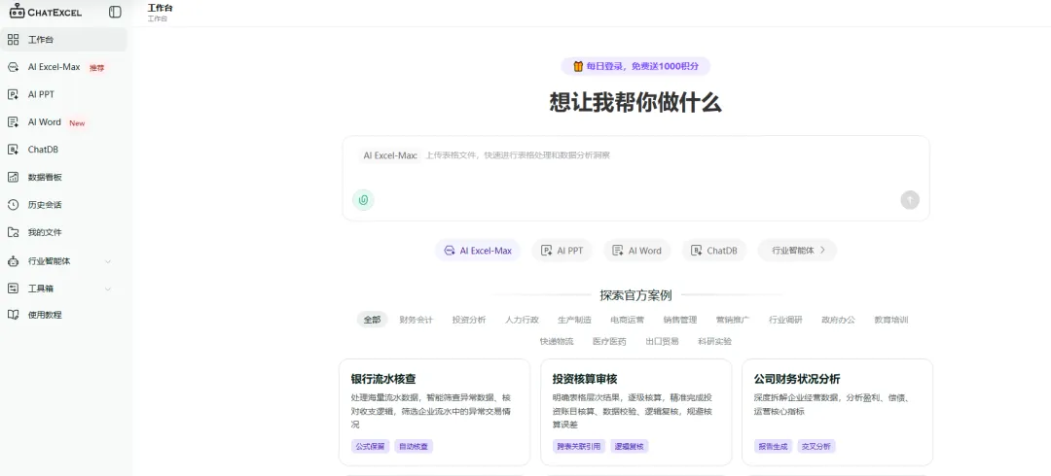
Task: Open 数据看板 in the sidebar
Action: [x=63, y=177]
